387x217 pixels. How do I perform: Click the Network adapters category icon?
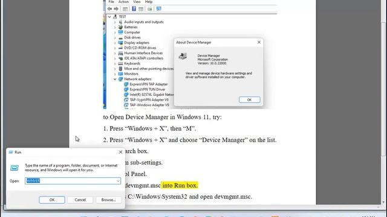coord(120,79)
